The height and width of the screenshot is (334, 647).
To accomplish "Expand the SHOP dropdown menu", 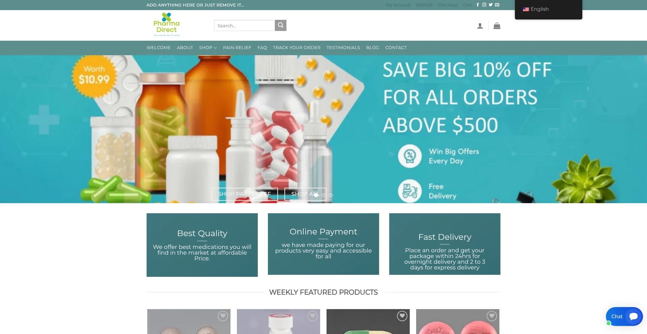I will (x=208, y=48).
